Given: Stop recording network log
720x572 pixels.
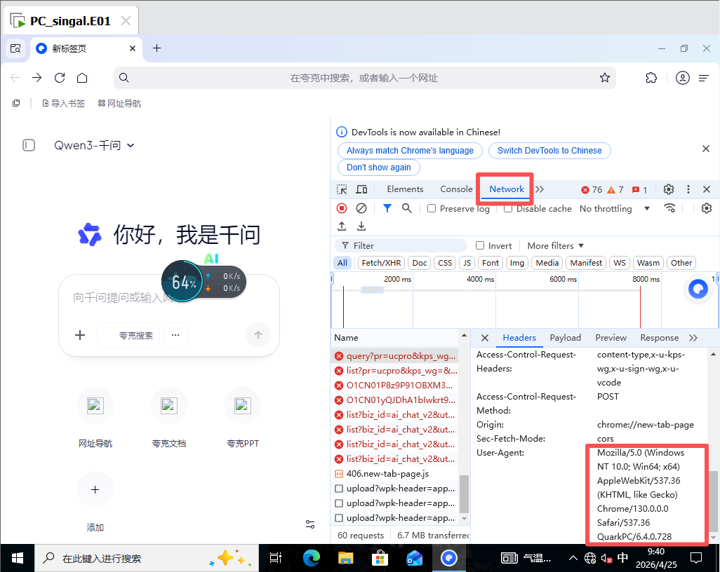Looking at the screenshot, I should tap(342, 208).
